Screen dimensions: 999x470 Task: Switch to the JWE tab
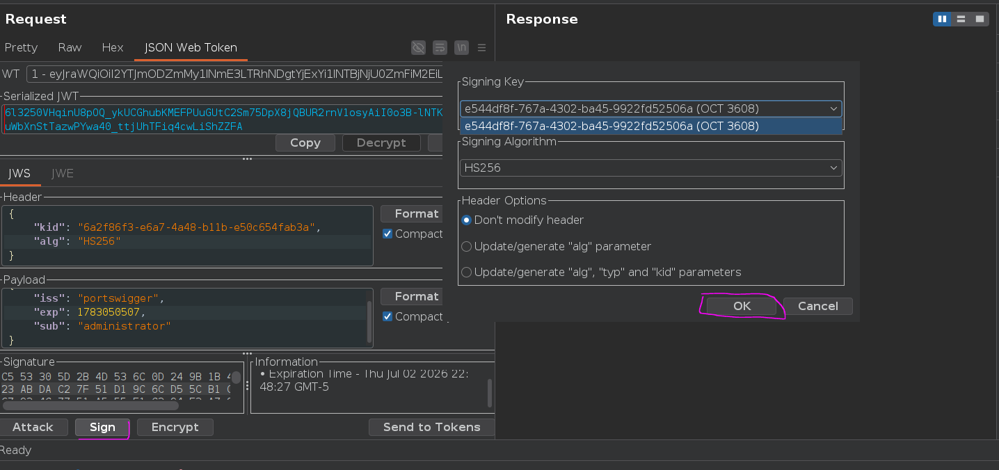coord(63,174)
